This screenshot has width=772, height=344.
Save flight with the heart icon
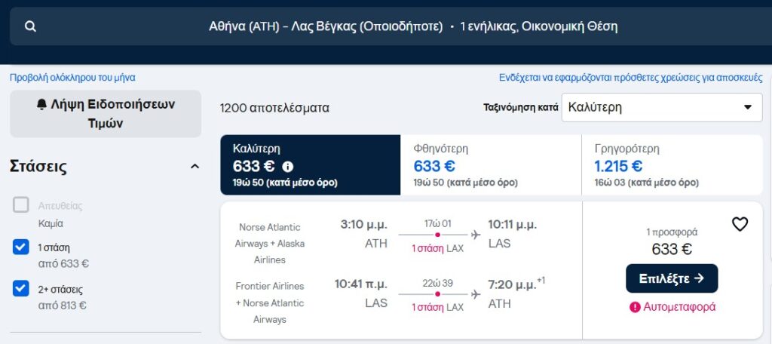tap(740, 224)
